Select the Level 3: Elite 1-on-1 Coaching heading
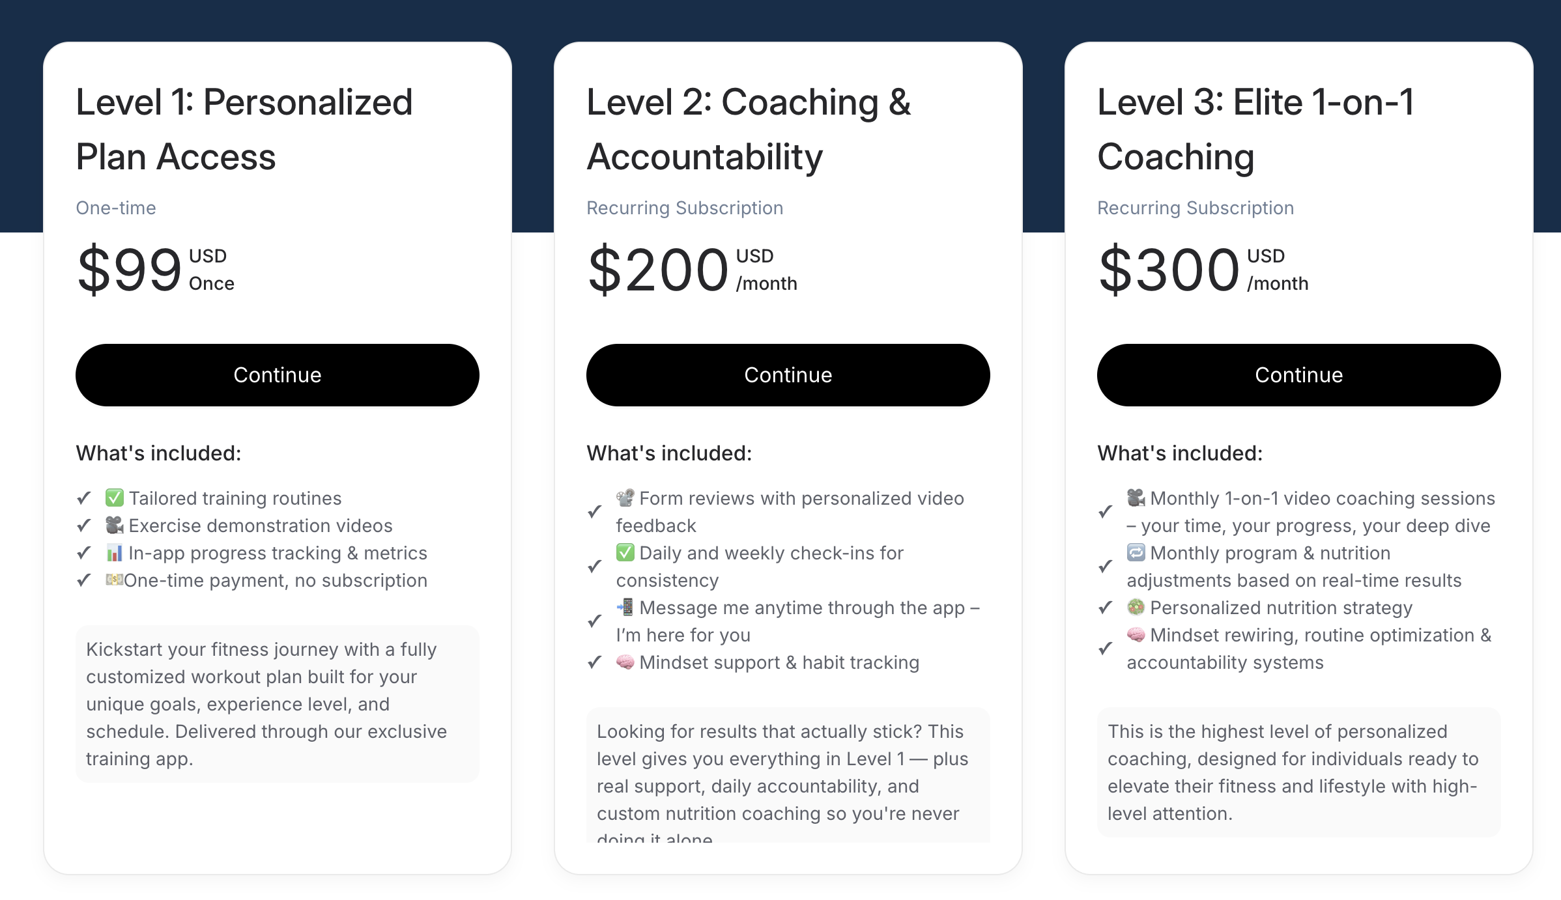This screenshot has width=1561, height=900. [x=1256, y=130]
